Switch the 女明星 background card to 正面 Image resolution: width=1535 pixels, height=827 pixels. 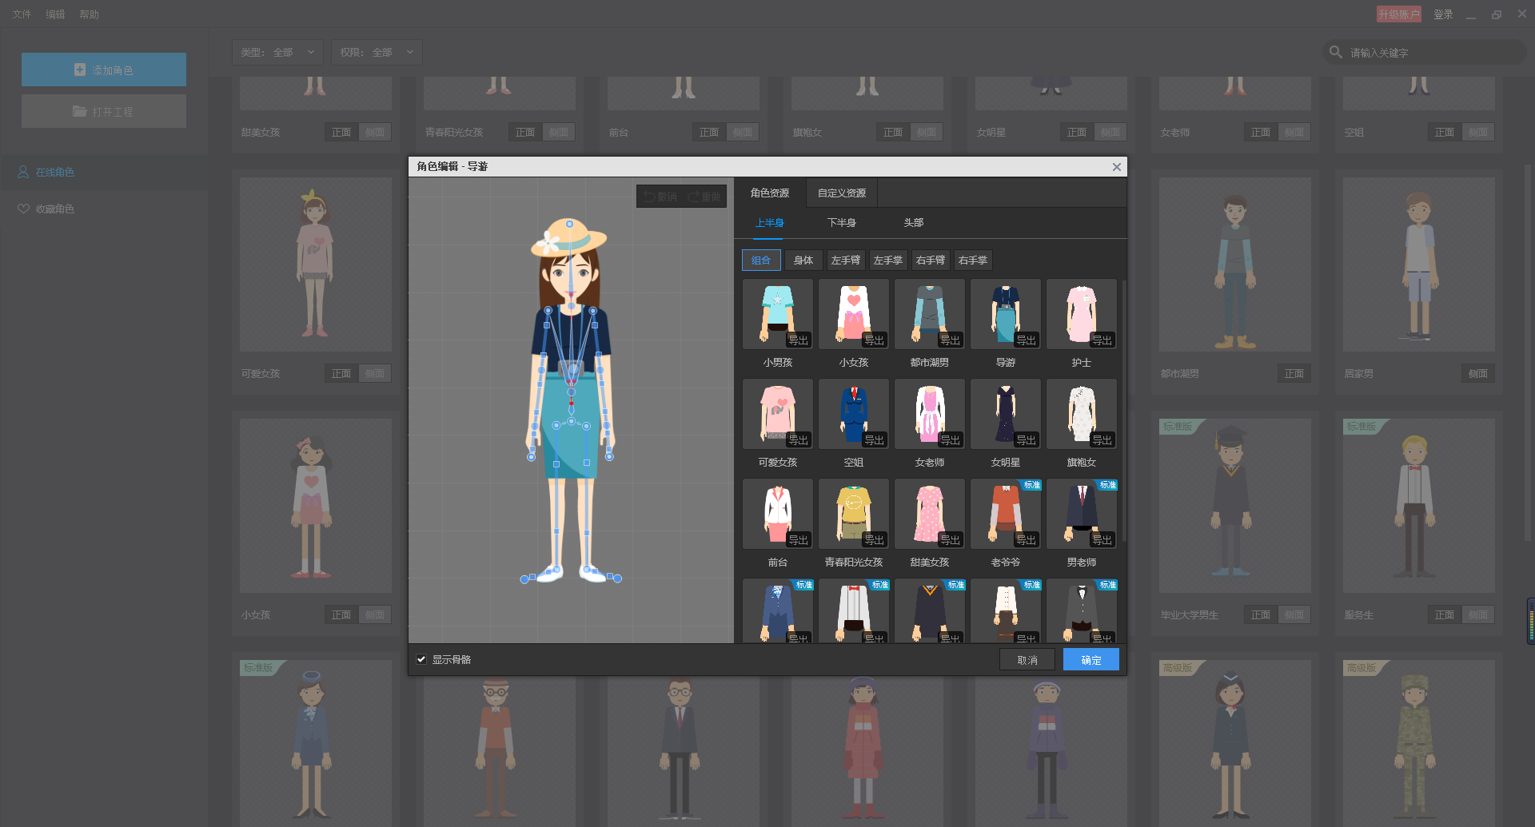(x=1077, y=133)
